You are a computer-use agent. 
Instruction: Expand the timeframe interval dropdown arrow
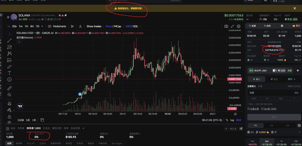tap(42, 26)
